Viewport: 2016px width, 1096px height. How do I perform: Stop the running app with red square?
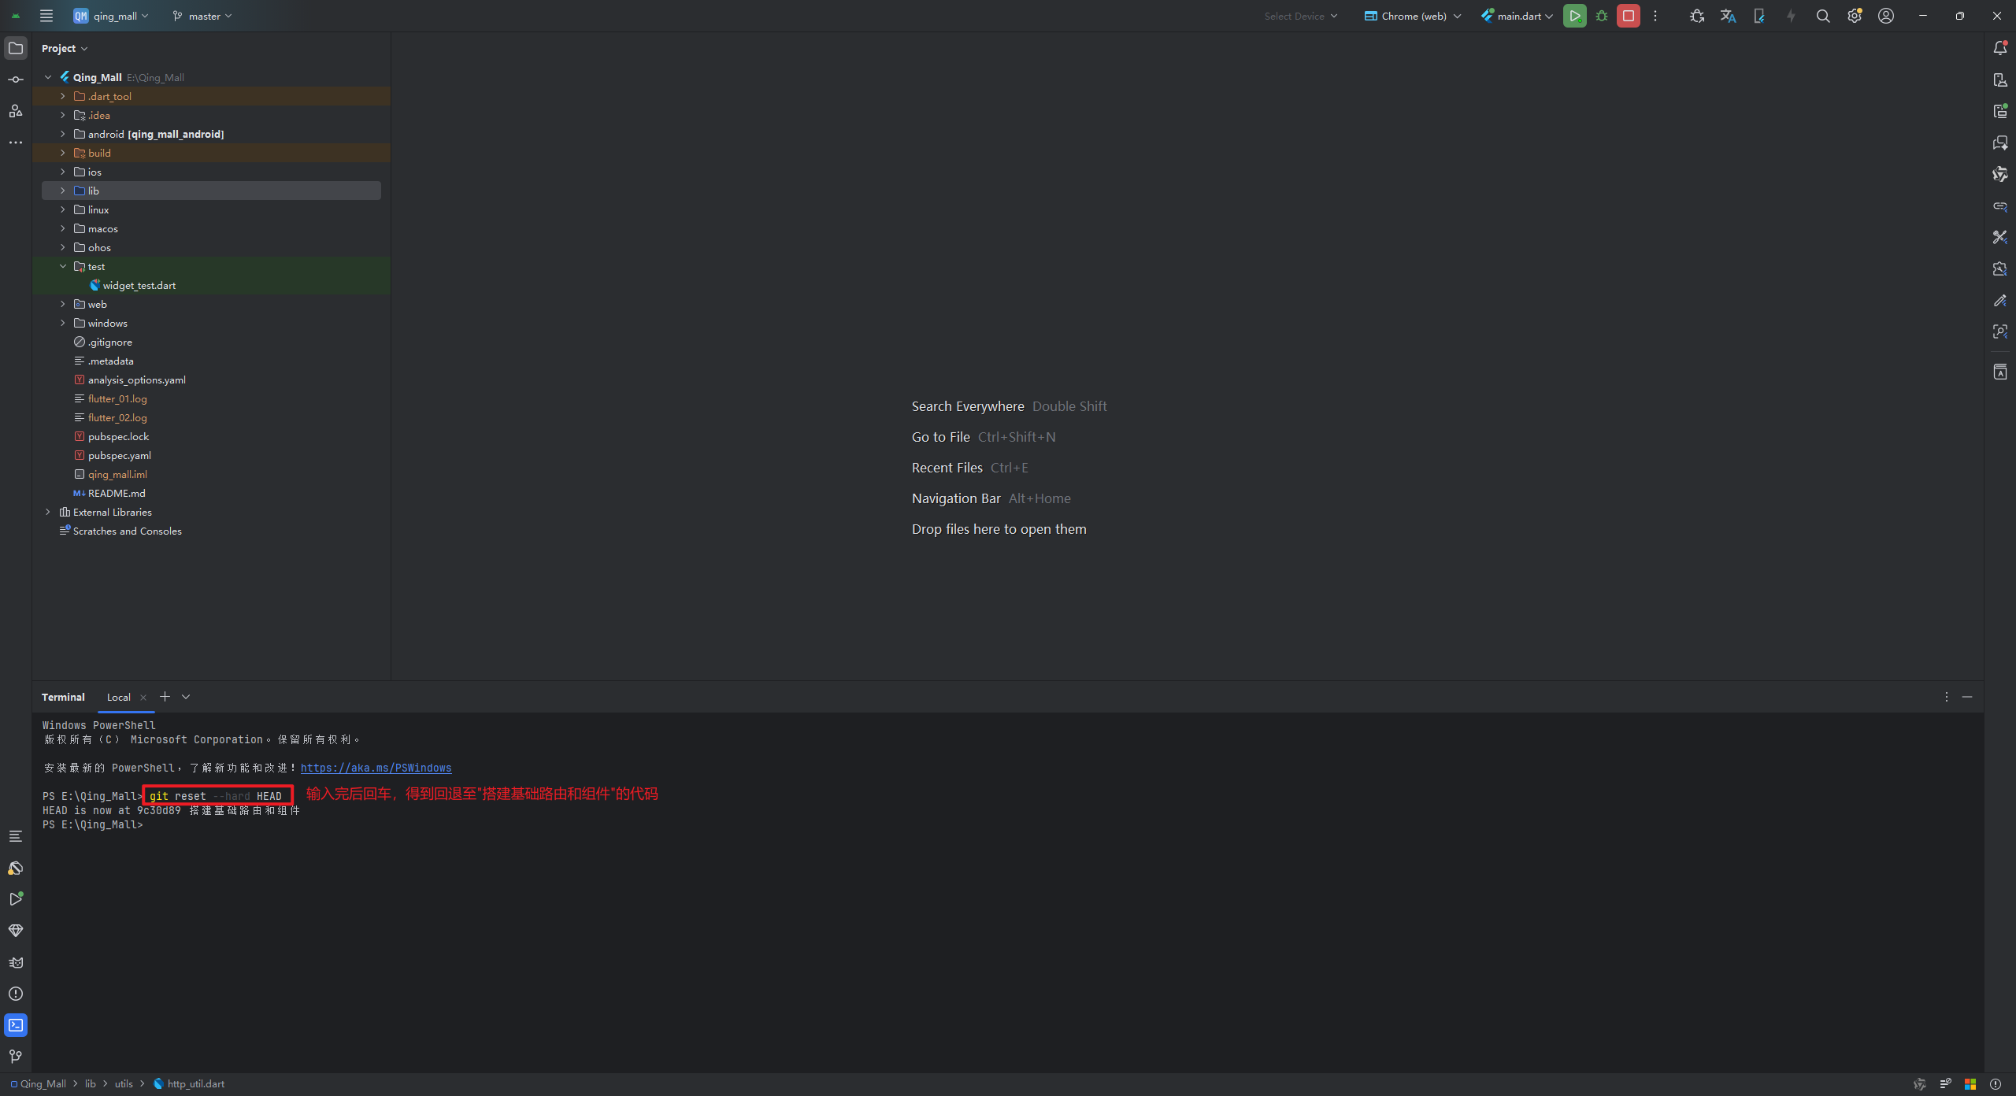tap(1628, 16)
